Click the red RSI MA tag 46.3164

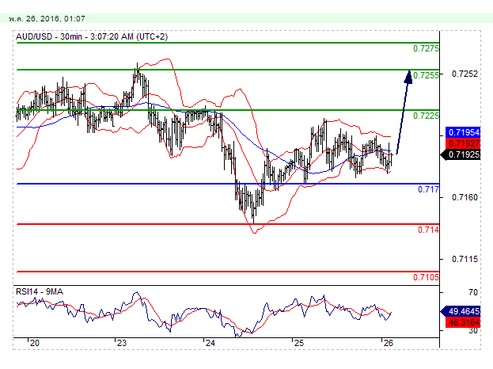[x=463, y=322]
